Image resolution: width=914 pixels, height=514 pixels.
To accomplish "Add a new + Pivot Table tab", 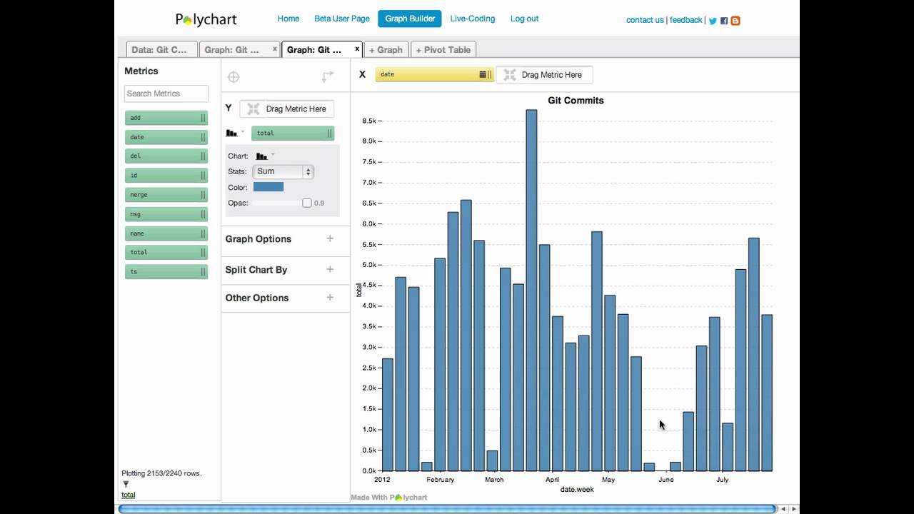I will pos(444,49).
